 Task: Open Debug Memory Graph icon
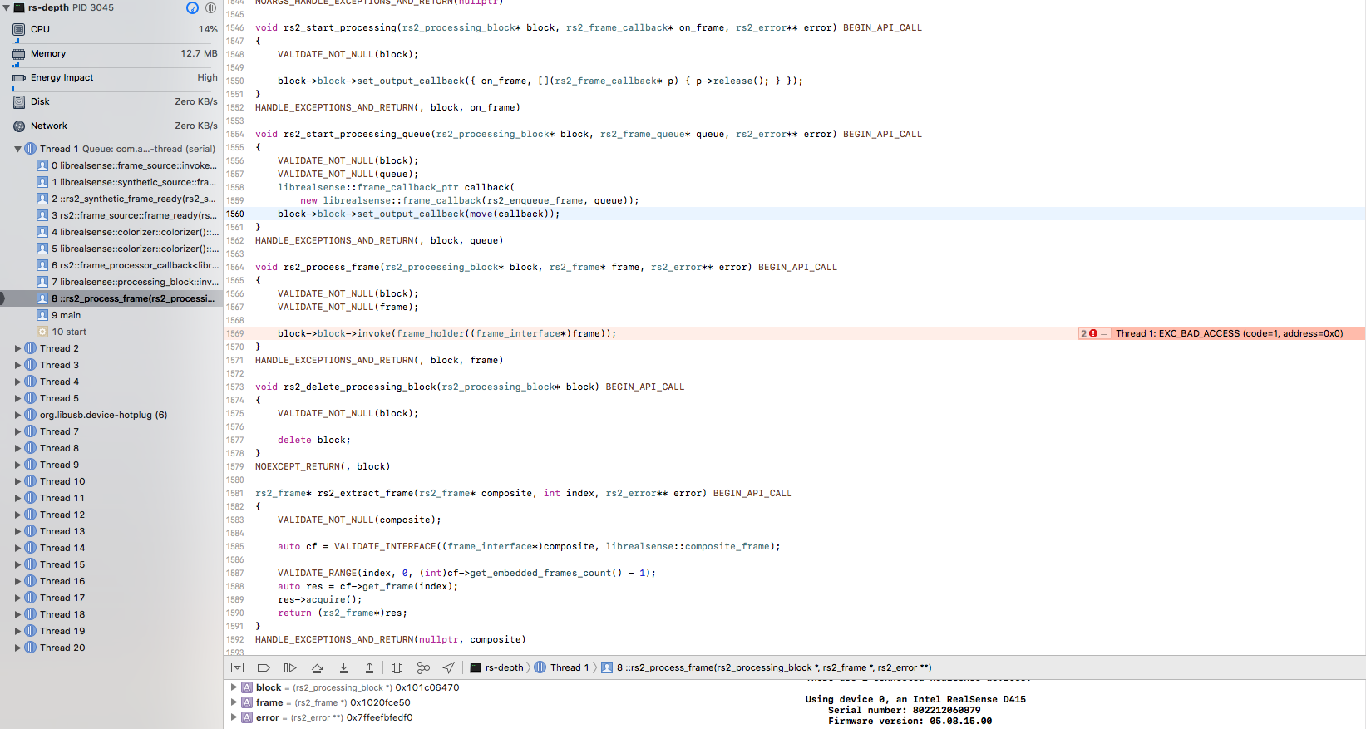pyautogui.click(x=423, y=667)
